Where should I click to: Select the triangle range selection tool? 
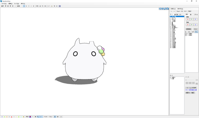point(31,6)
